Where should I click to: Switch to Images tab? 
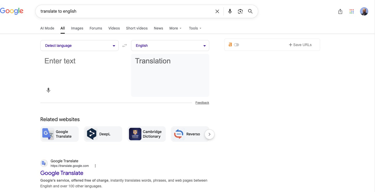77,28
